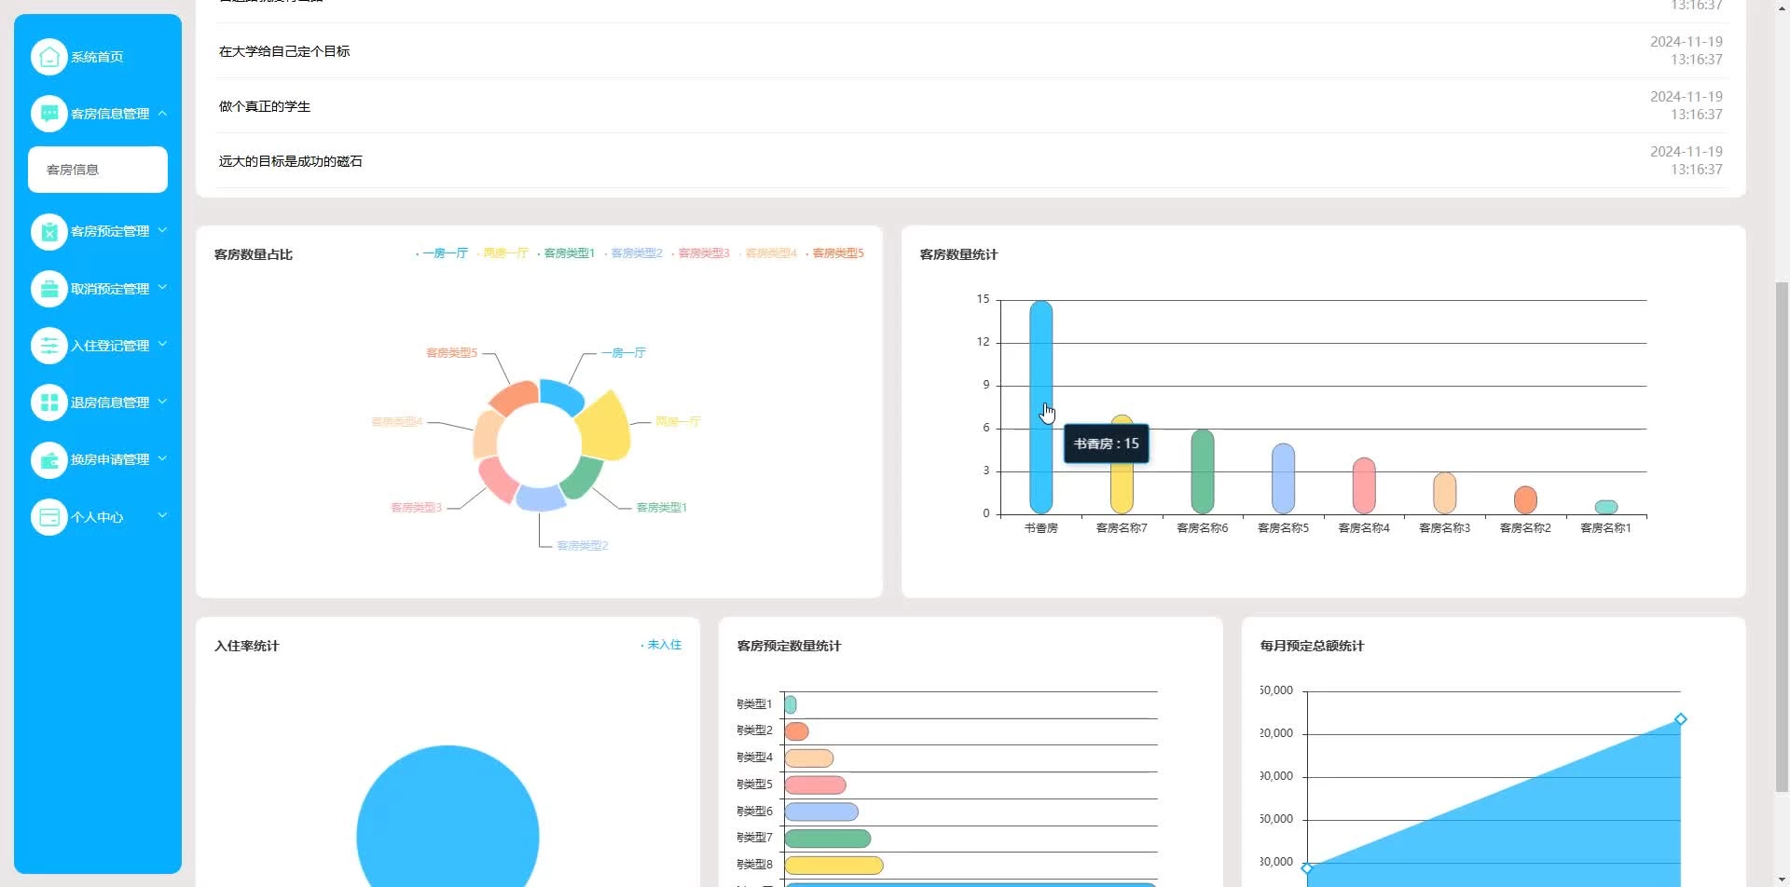
Task: Click the pink 类型5 horizontal bar
Action: coord(815,785)
